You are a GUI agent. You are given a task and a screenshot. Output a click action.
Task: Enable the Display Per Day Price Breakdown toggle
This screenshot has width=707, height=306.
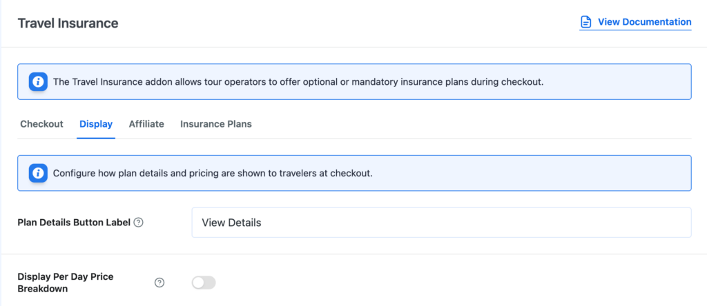(204, 283)
